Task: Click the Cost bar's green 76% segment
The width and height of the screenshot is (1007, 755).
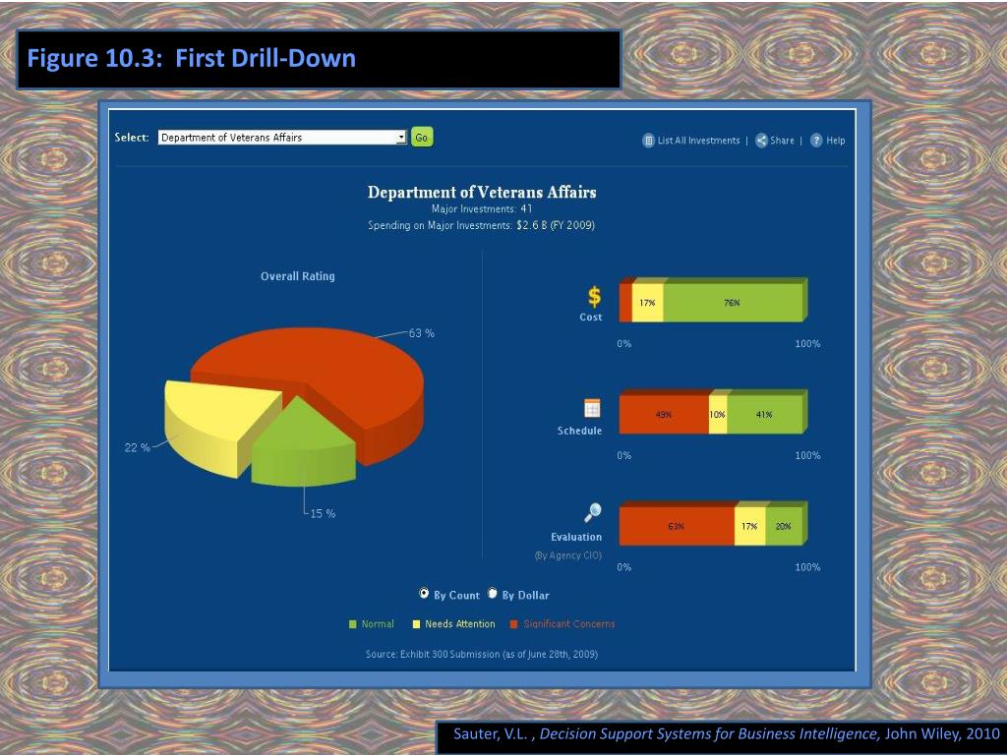Action: (x=733, y=303)
